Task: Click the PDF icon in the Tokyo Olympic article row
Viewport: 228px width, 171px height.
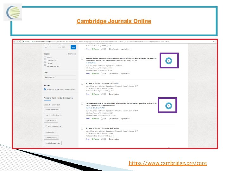Action: tap(102, 119)
